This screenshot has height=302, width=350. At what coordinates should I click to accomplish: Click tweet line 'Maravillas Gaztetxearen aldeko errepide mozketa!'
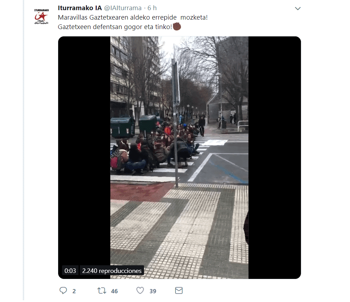[x=133, y=17]
